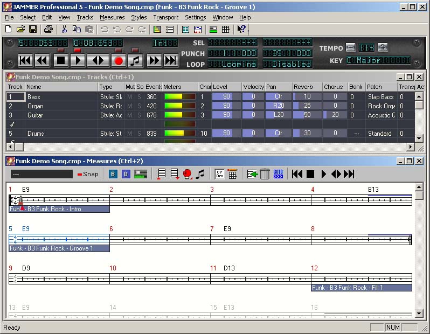Click the black grid icon in main toolbar

(226, 29)
